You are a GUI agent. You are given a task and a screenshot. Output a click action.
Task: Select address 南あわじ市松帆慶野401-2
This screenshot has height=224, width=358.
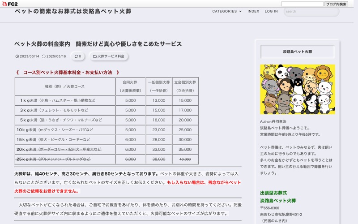coord(281,215)
